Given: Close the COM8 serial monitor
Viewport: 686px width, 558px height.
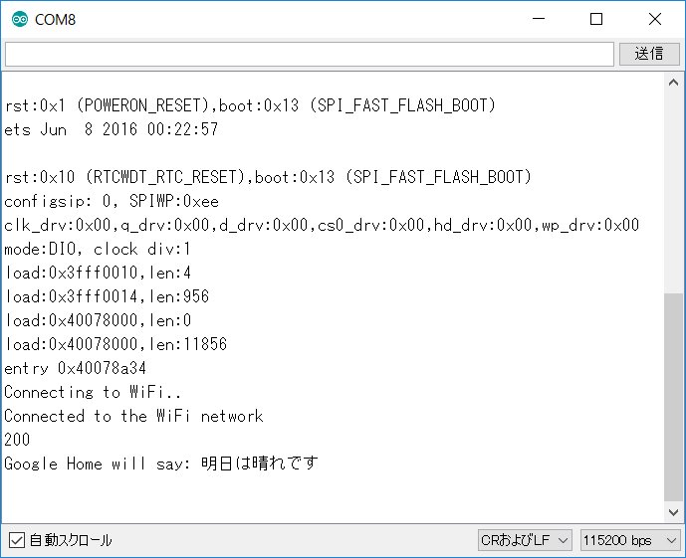Looking at the screenshot, I should (x=655, y=19).
